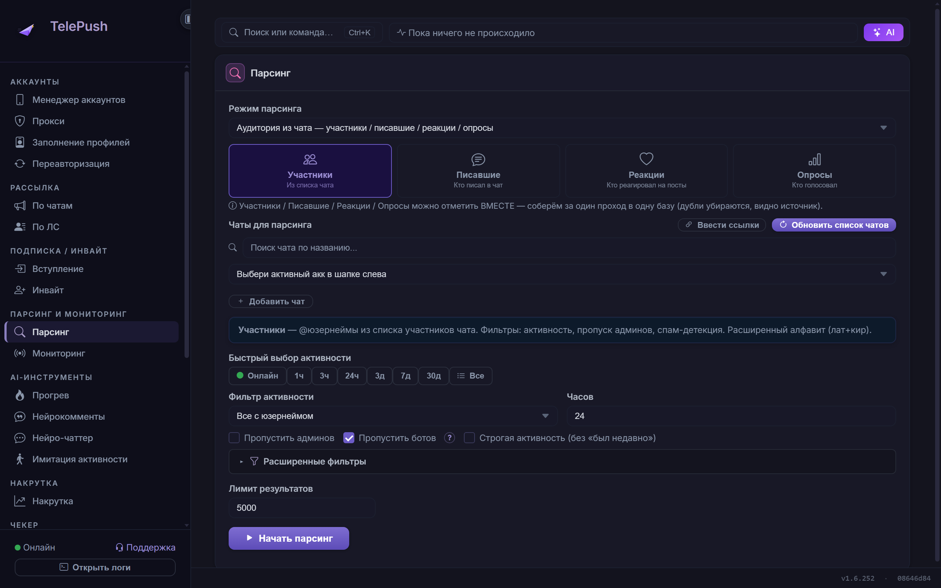Click the Парсинг sidebar magnifier icon
This screenshot has width=941, height=588.
19,332
